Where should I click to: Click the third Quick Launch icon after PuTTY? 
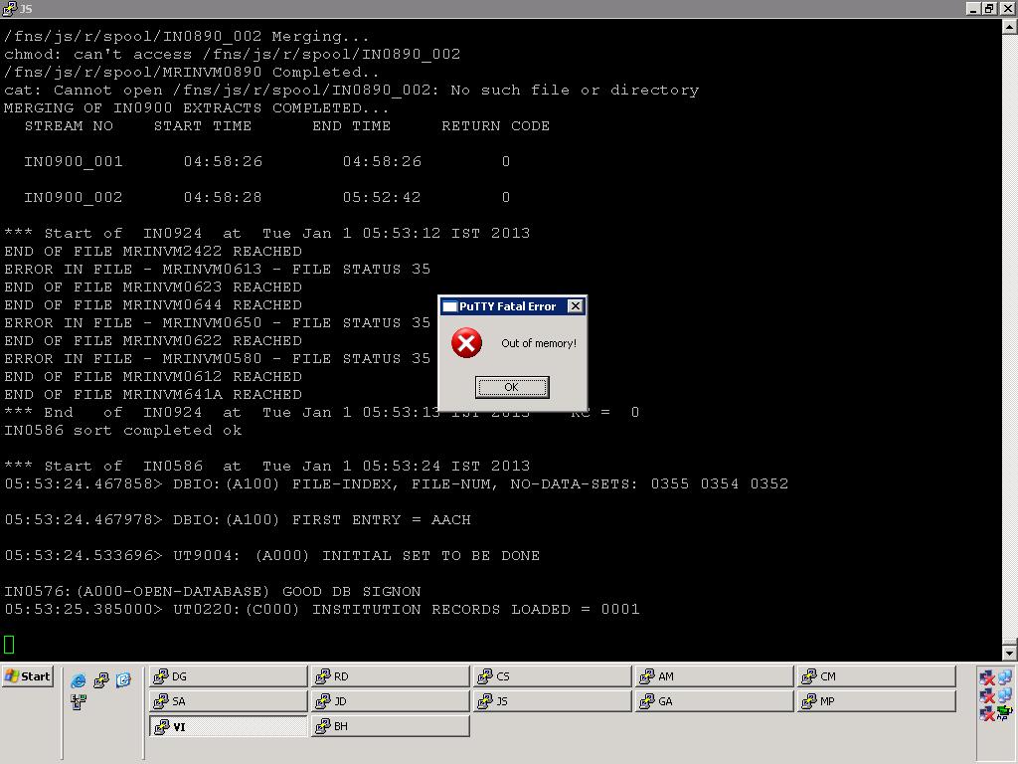pos(123,680)
